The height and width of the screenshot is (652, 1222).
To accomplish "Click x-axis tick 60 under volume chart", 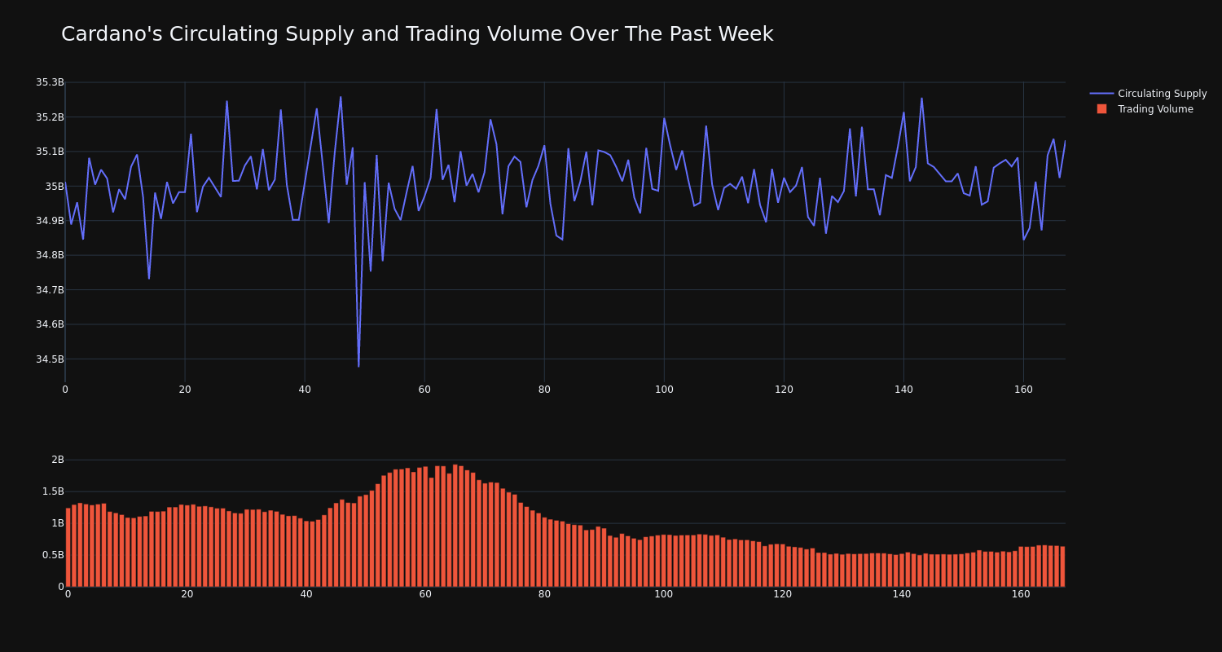I will click(x=425, y=594).
